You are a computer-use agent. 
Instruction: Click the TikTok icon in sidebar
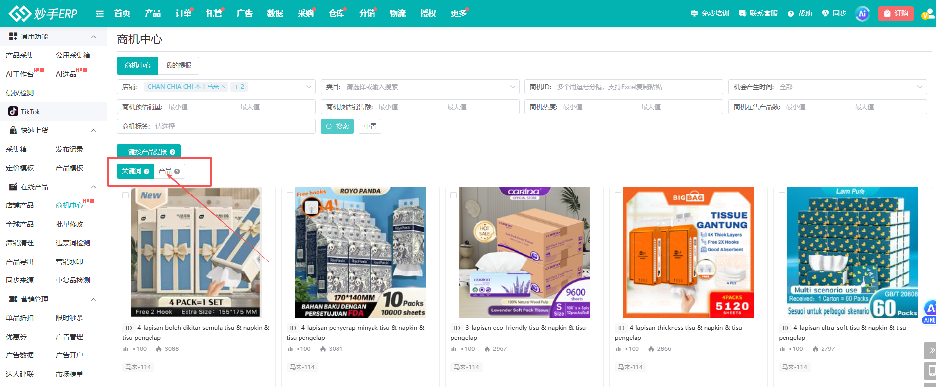click(13, 112)
